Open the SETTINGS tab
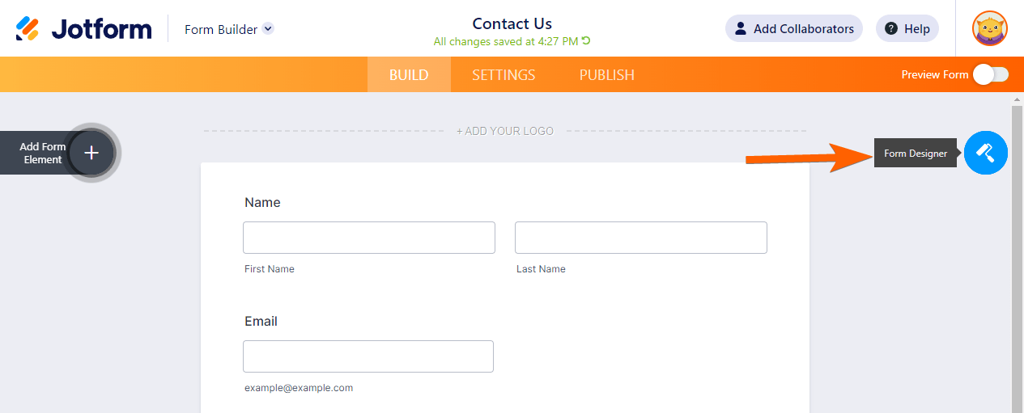1024x413 pixels. 504,75
